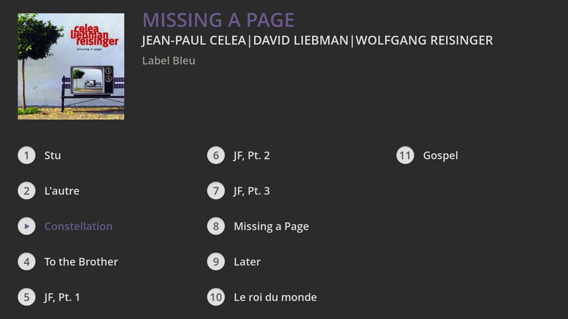Play the track titled Stu
Viewport: 568px width, 319px height.
point(52,156)
